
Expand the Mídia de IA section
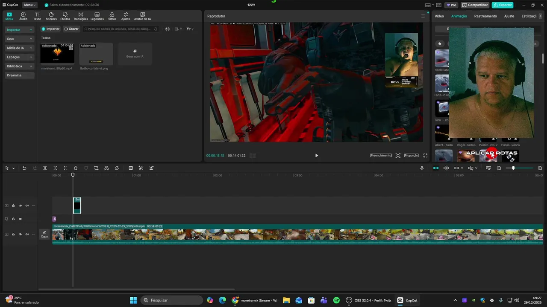tap(19, 48)
